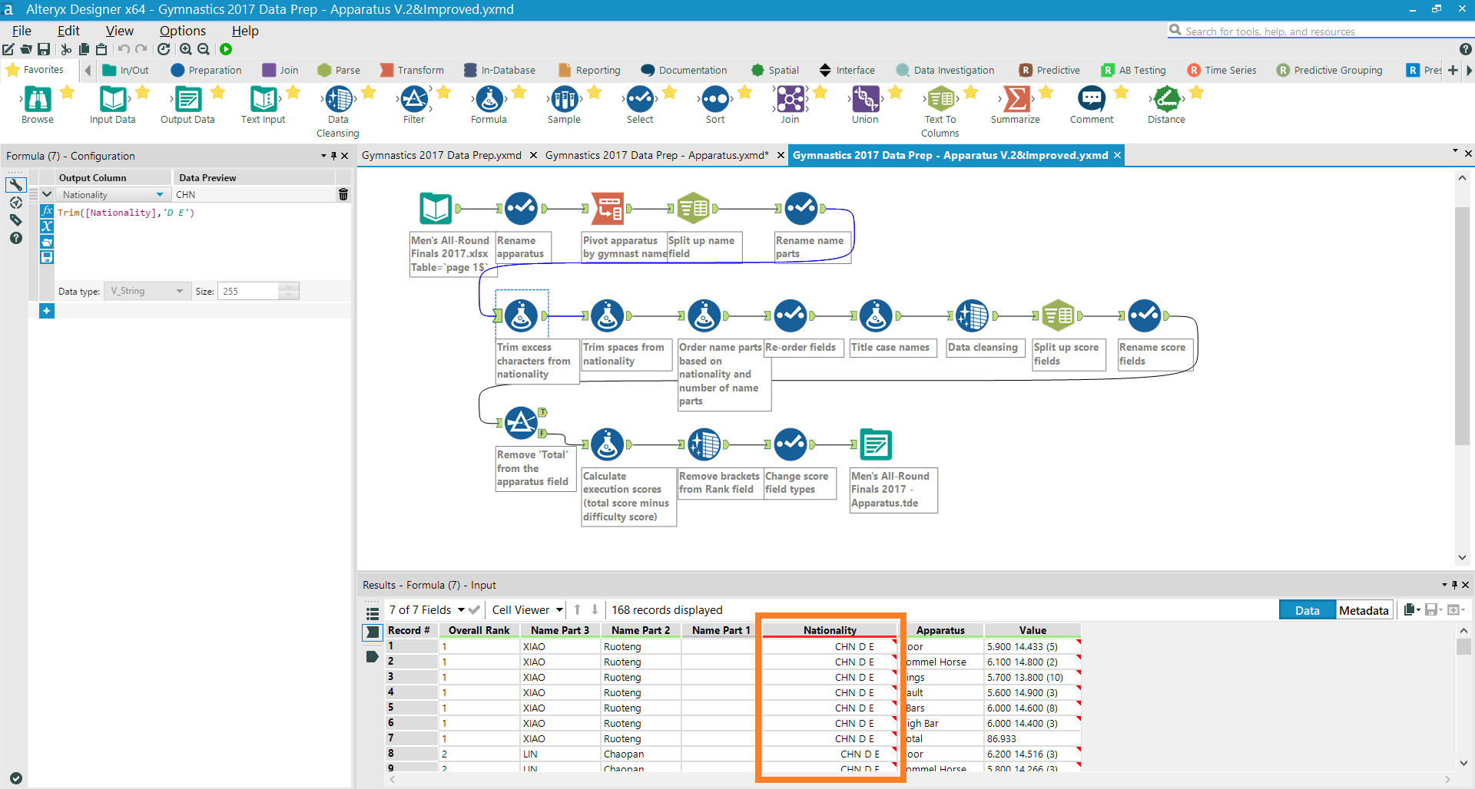Save the expression using the disk icon
Screen dimensions: 1475x789
click(46, 258)
